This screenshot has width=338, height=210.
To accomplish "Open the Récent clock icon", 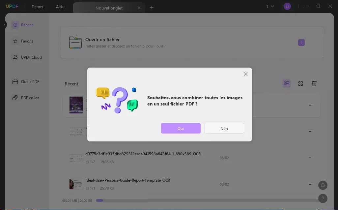I will 15,25.
